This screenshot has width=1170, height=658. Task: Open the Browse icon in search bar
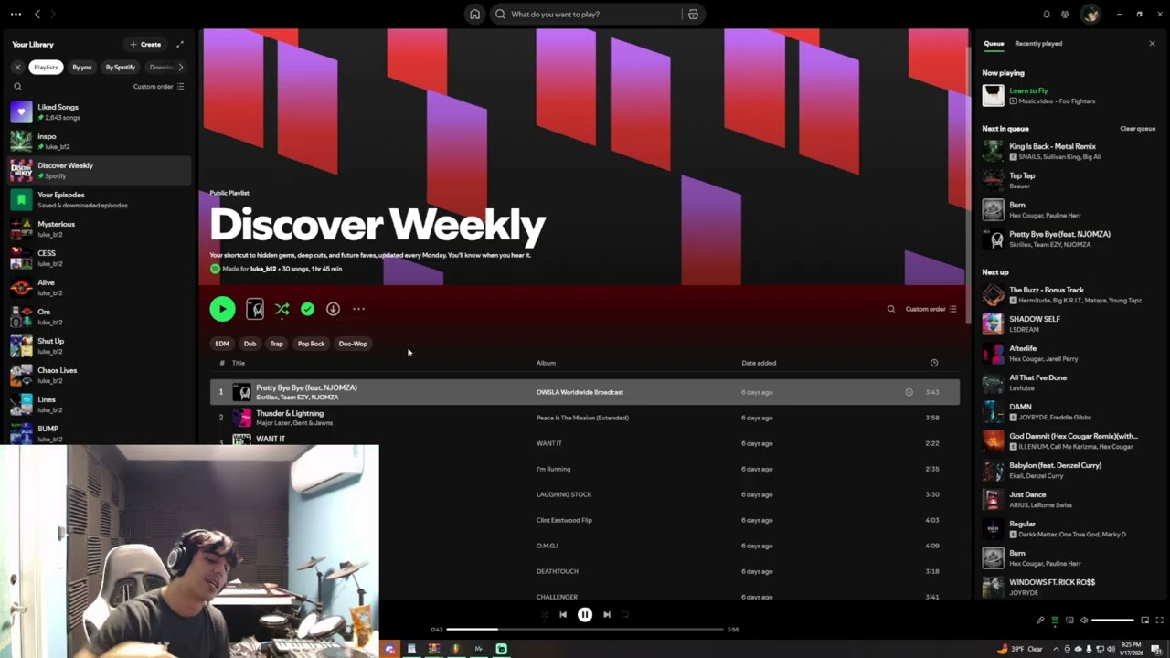(693, 14)
